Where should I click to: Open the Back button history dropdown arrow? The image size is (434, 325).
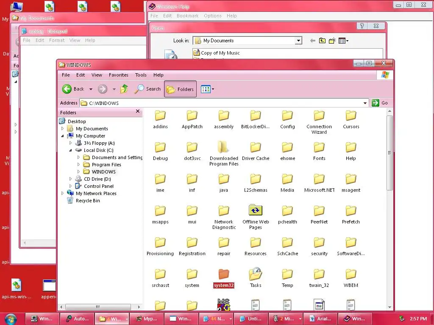click(x=91, y=89)
